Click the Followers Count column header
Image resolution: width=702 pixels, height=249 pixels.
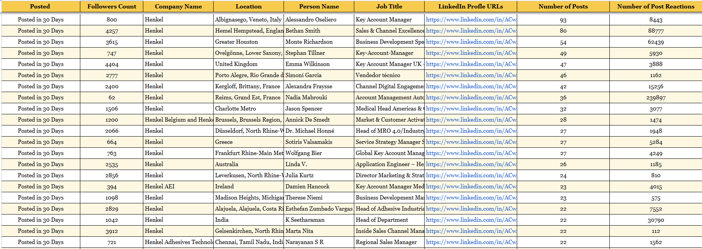point(111,7)
